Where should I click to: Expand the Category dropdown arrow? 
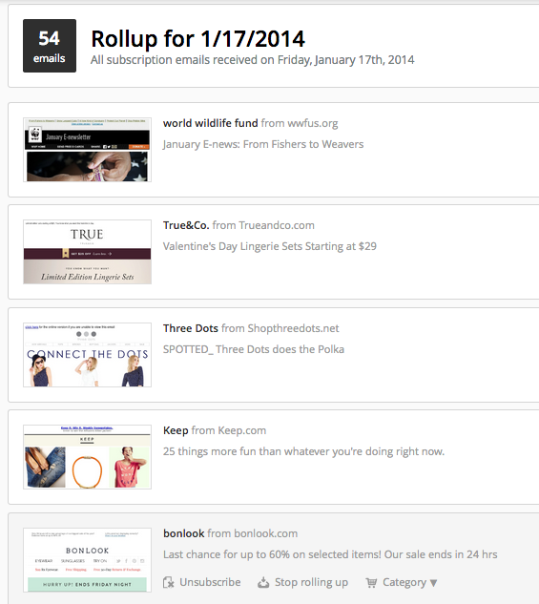pos(433,583)
